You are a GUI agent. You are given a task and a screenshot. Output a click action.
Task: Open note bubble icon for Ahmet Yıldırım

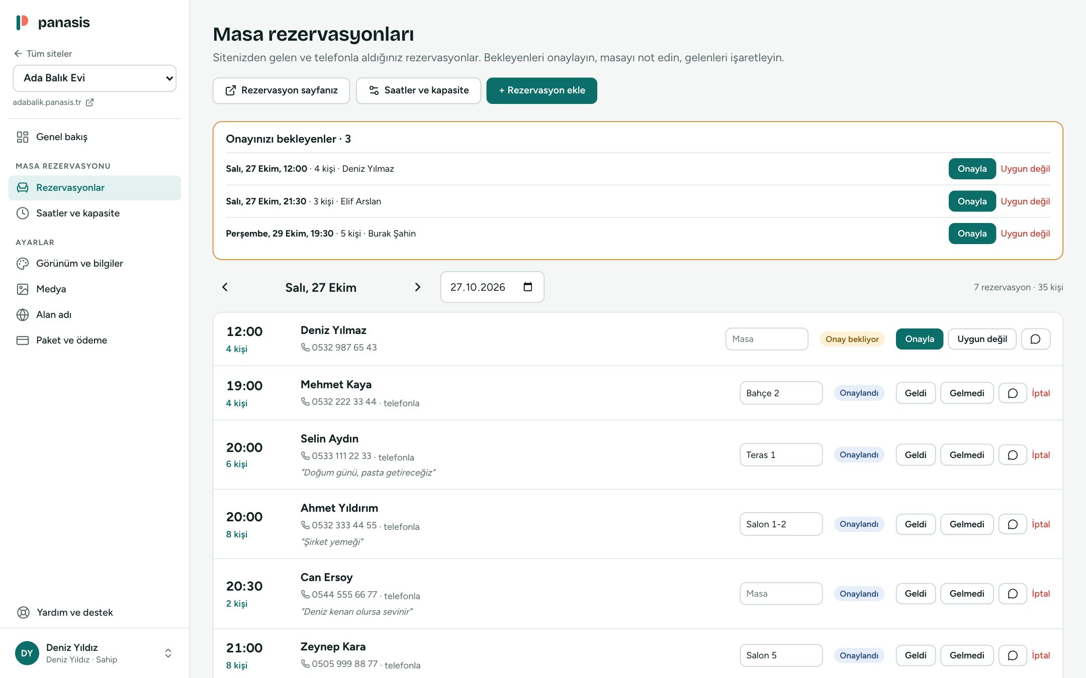point(1013,524)
